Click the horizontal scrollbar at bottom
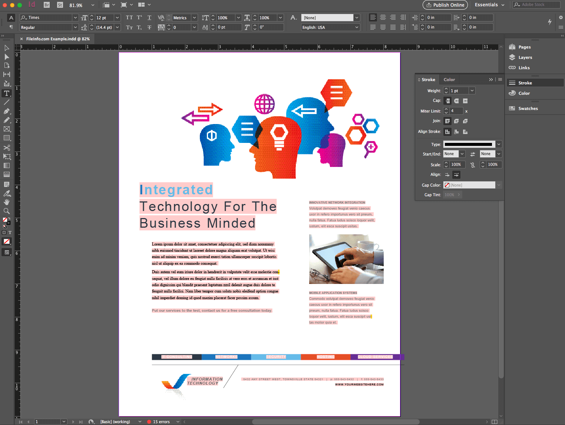Viewport: 565px width, 425px height. click(x=336, y=422)
